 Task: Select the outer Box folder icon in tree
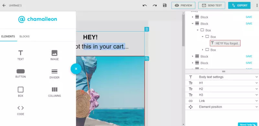click(202, 30)
